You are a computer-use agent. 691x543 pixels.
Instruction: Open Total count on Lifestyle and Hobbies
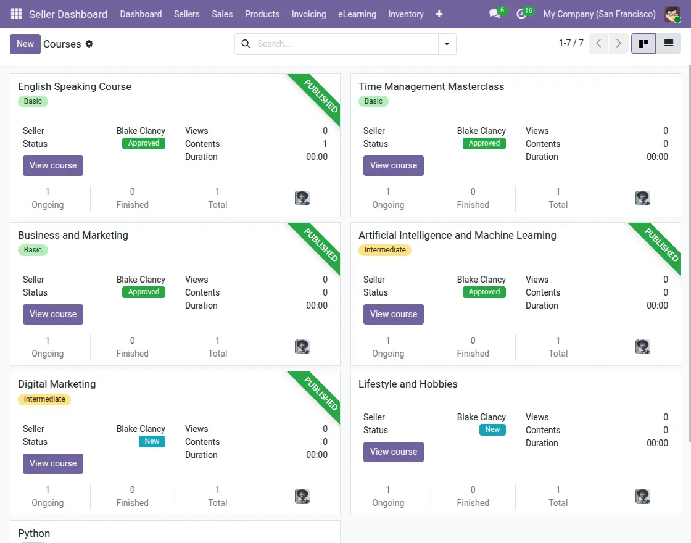tap(558, 496)
